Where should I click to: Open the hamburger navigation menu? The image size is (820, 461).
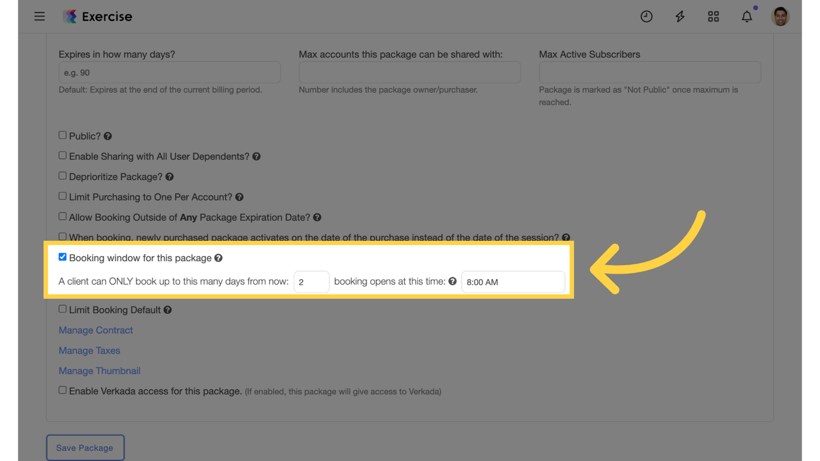click(40, 16)
